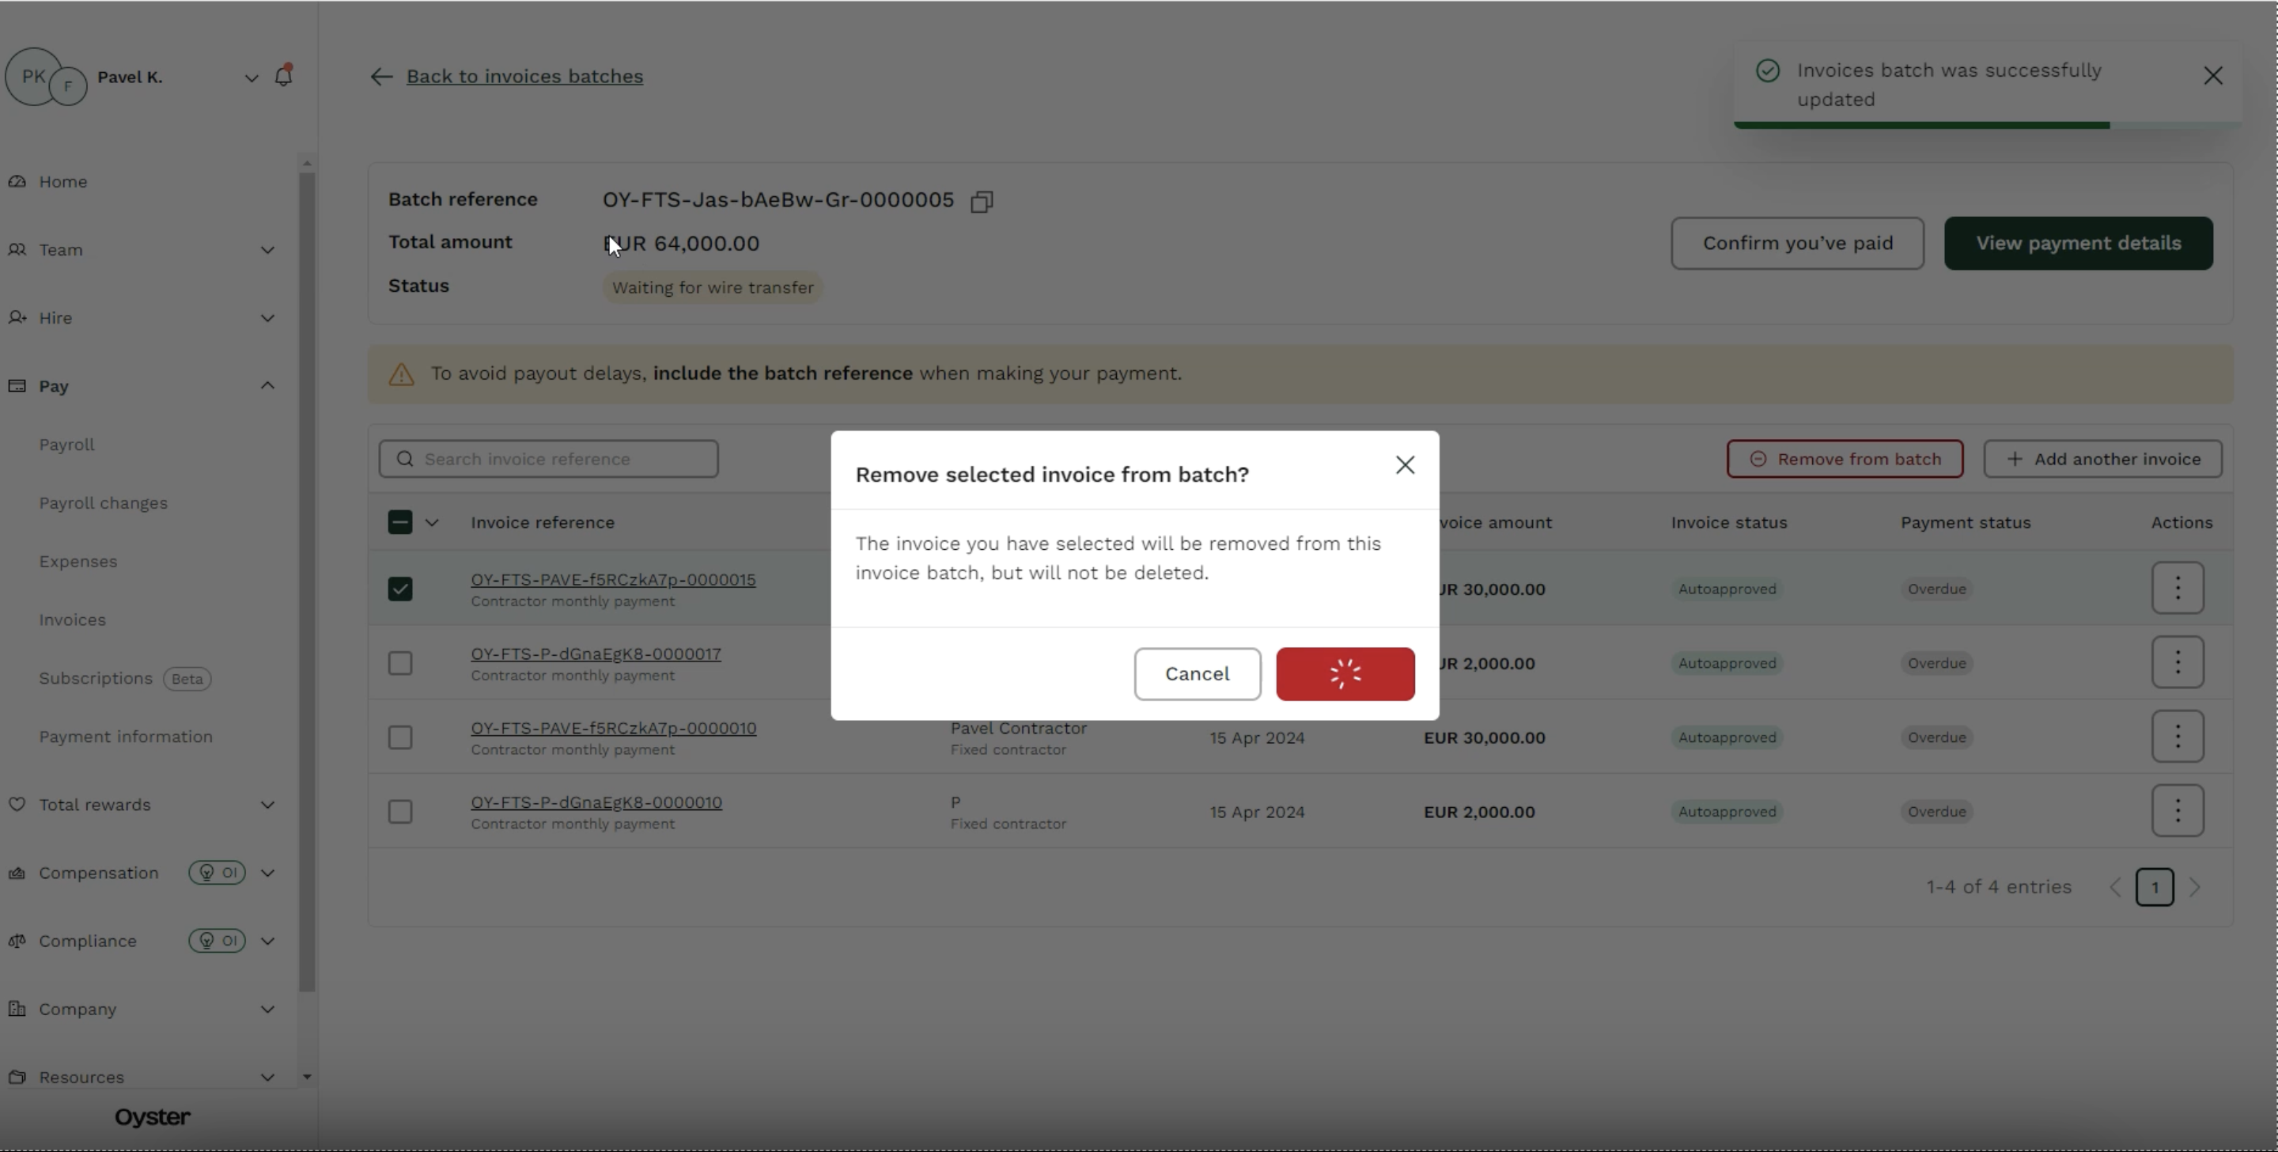Click the search magnifier in invoice search
Screen dimensions: 2278x1152
[405, 458]
